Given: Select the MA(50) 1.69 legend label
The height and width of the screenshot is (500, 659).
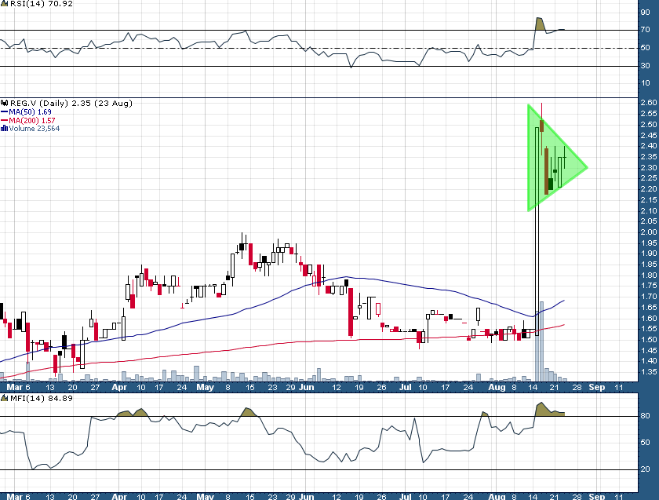Looking at the screenshot, I should [32, 112].
